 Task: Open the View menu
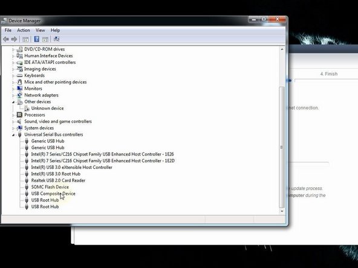40,30
